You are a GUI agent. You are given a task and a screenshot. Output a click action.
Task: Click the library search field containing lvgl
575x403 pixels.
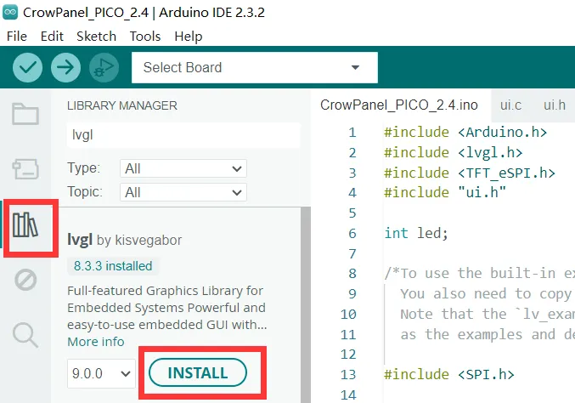click(x=183, y=134)
